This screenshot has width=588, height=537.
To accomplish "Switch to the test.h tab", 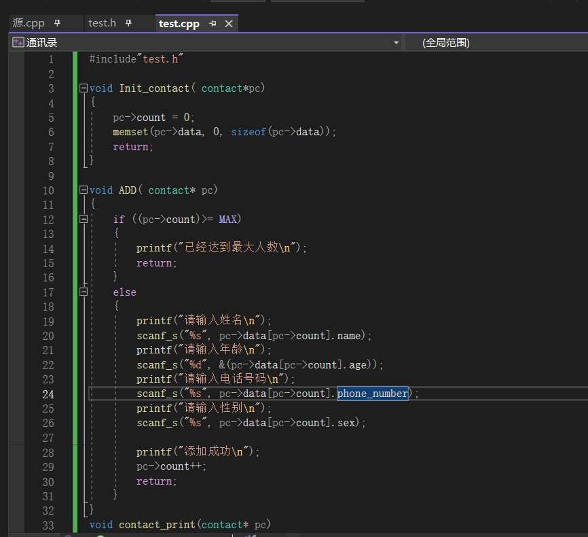I will pyautogui.click(x=102, y=23).
